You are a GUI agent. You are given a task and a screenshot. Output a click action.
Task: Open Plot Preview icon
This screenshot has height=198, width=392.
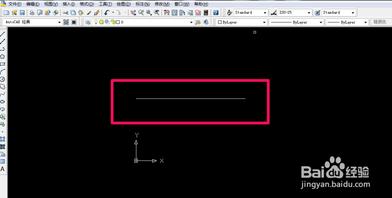(x=40, y=13)
